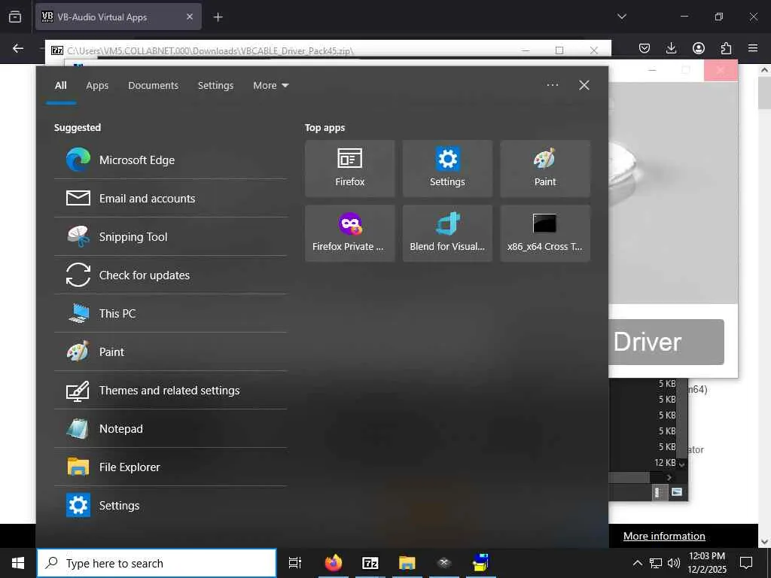Screen dimensions: 771x578
Task: Switch to Firefox on the taskbar
Action: point(334,563)
